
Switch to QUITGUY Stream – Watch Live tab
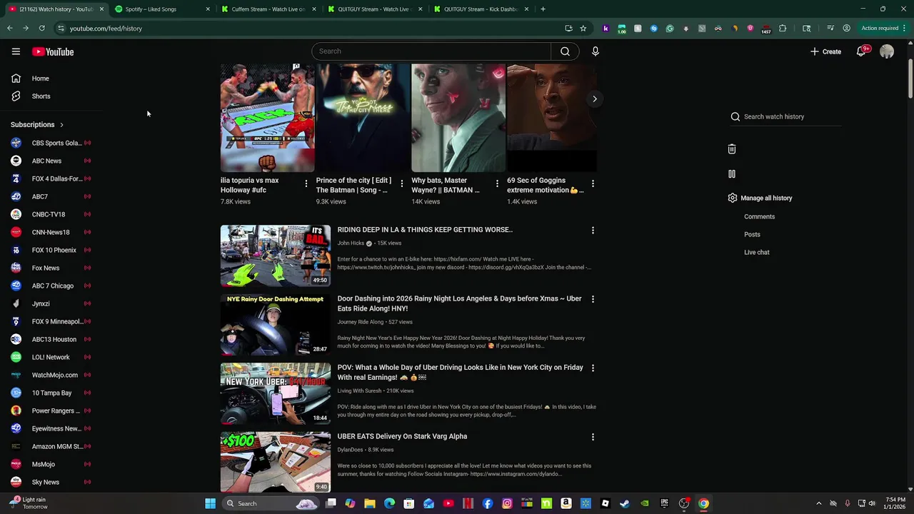click(376, 9)
